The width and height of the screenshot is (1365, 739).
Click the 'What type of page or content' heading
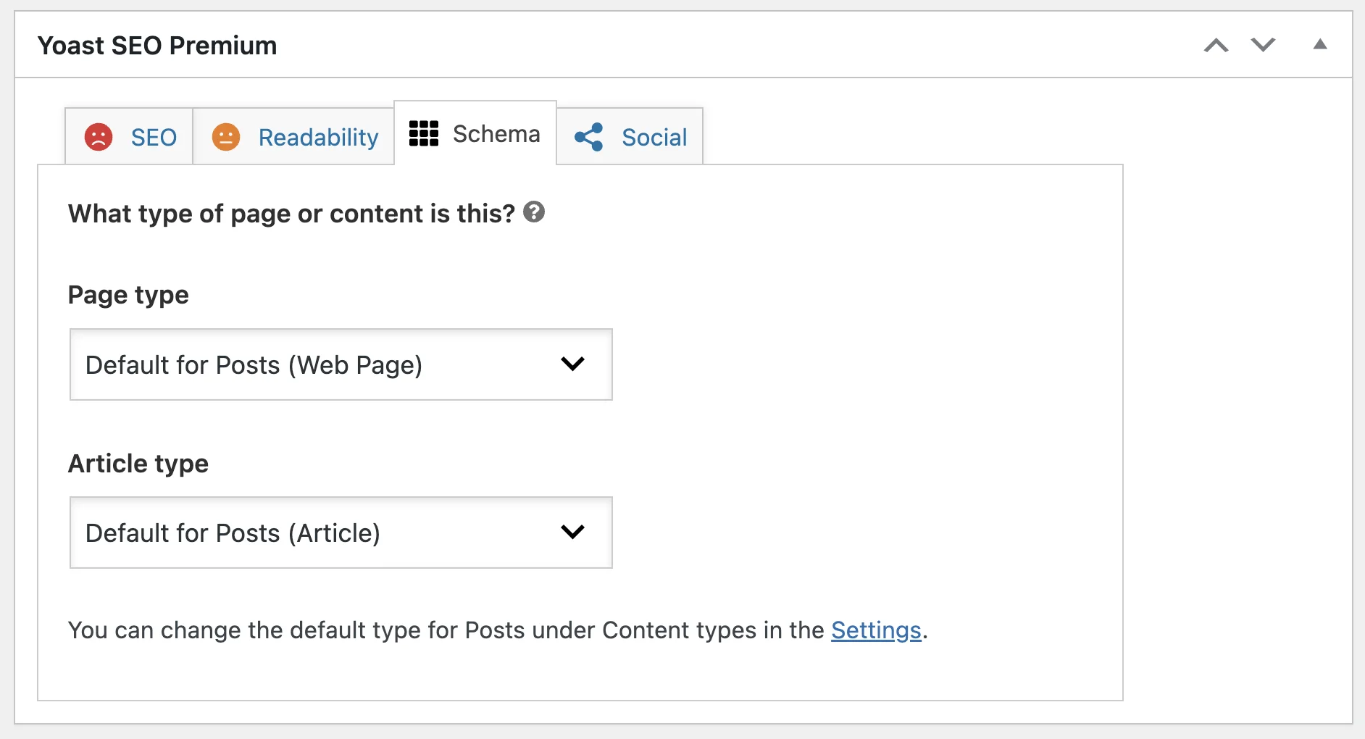click(291, 214)
